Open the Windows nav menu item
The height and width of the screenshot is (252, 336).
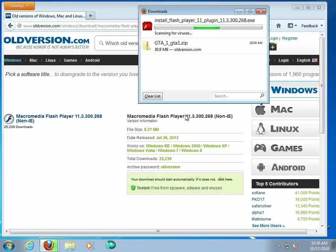pyautogui.click(x=12, y=60)
